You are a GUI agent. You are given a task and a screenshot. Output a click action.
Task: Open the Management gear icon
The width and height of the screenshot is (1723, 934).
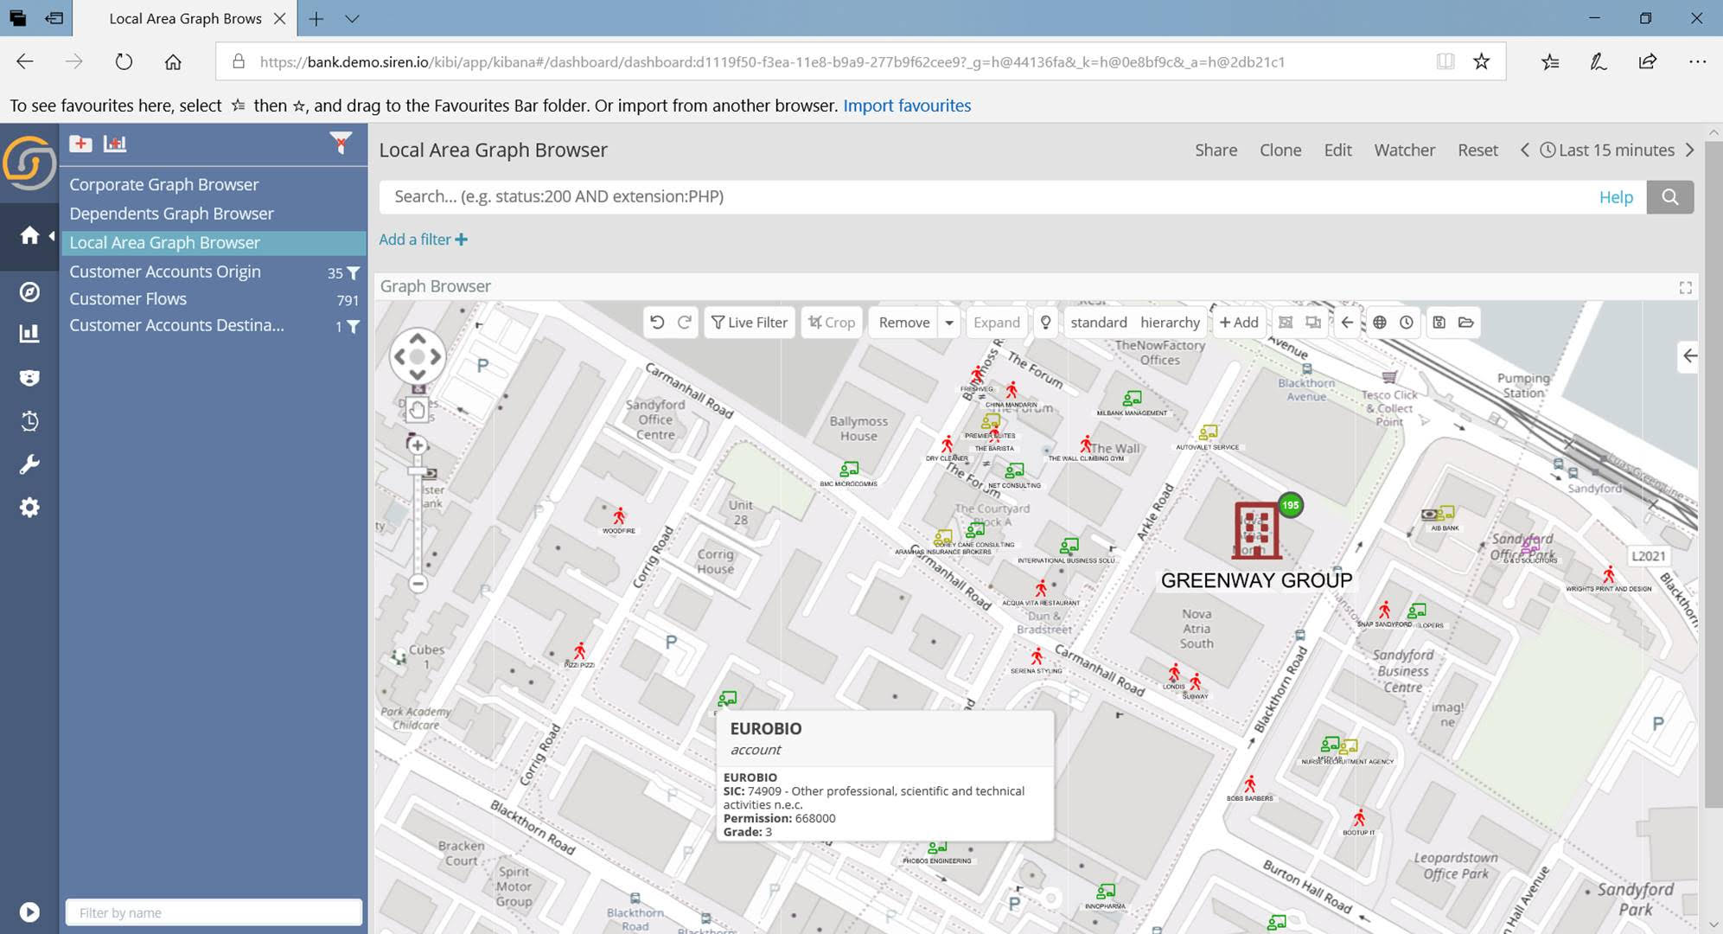point(29,508)
